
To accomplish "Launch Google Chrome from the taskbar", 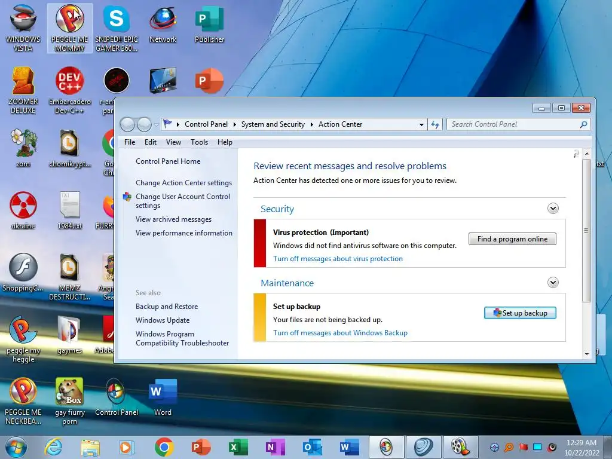I will [x=164, y=447].
